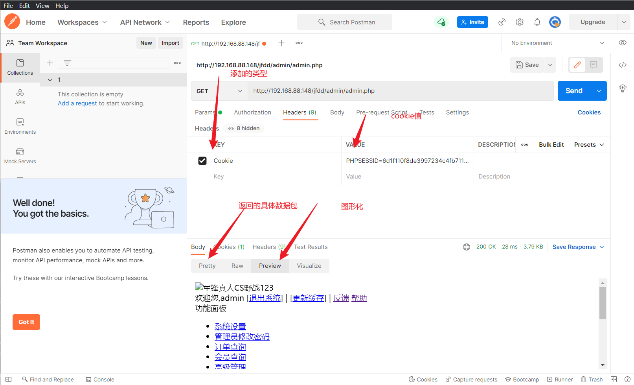Click the Search Postman field
634x385 pixels.
coord(345,22)
